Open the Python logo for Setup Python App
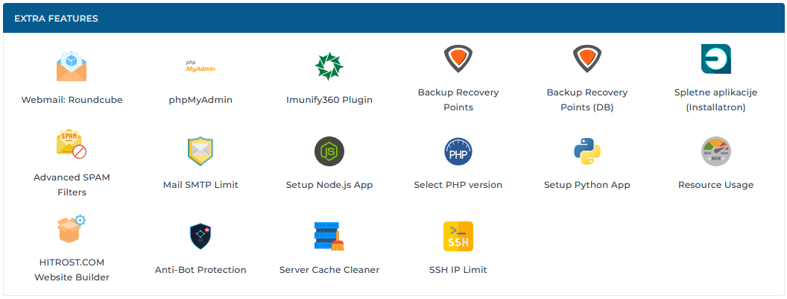This screenshot has width=787, height=299. click(587, 151)
